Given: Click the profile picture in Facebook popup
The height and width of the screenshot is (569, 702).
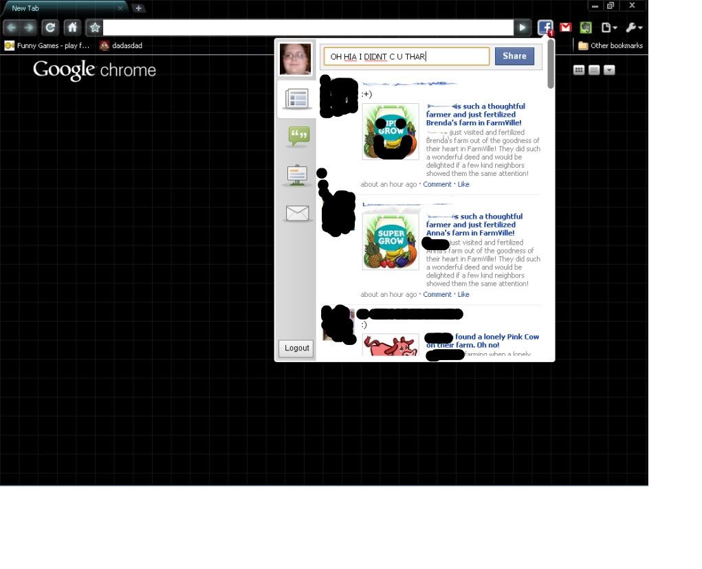Looking at the screenshot, I should pos(295,58).
